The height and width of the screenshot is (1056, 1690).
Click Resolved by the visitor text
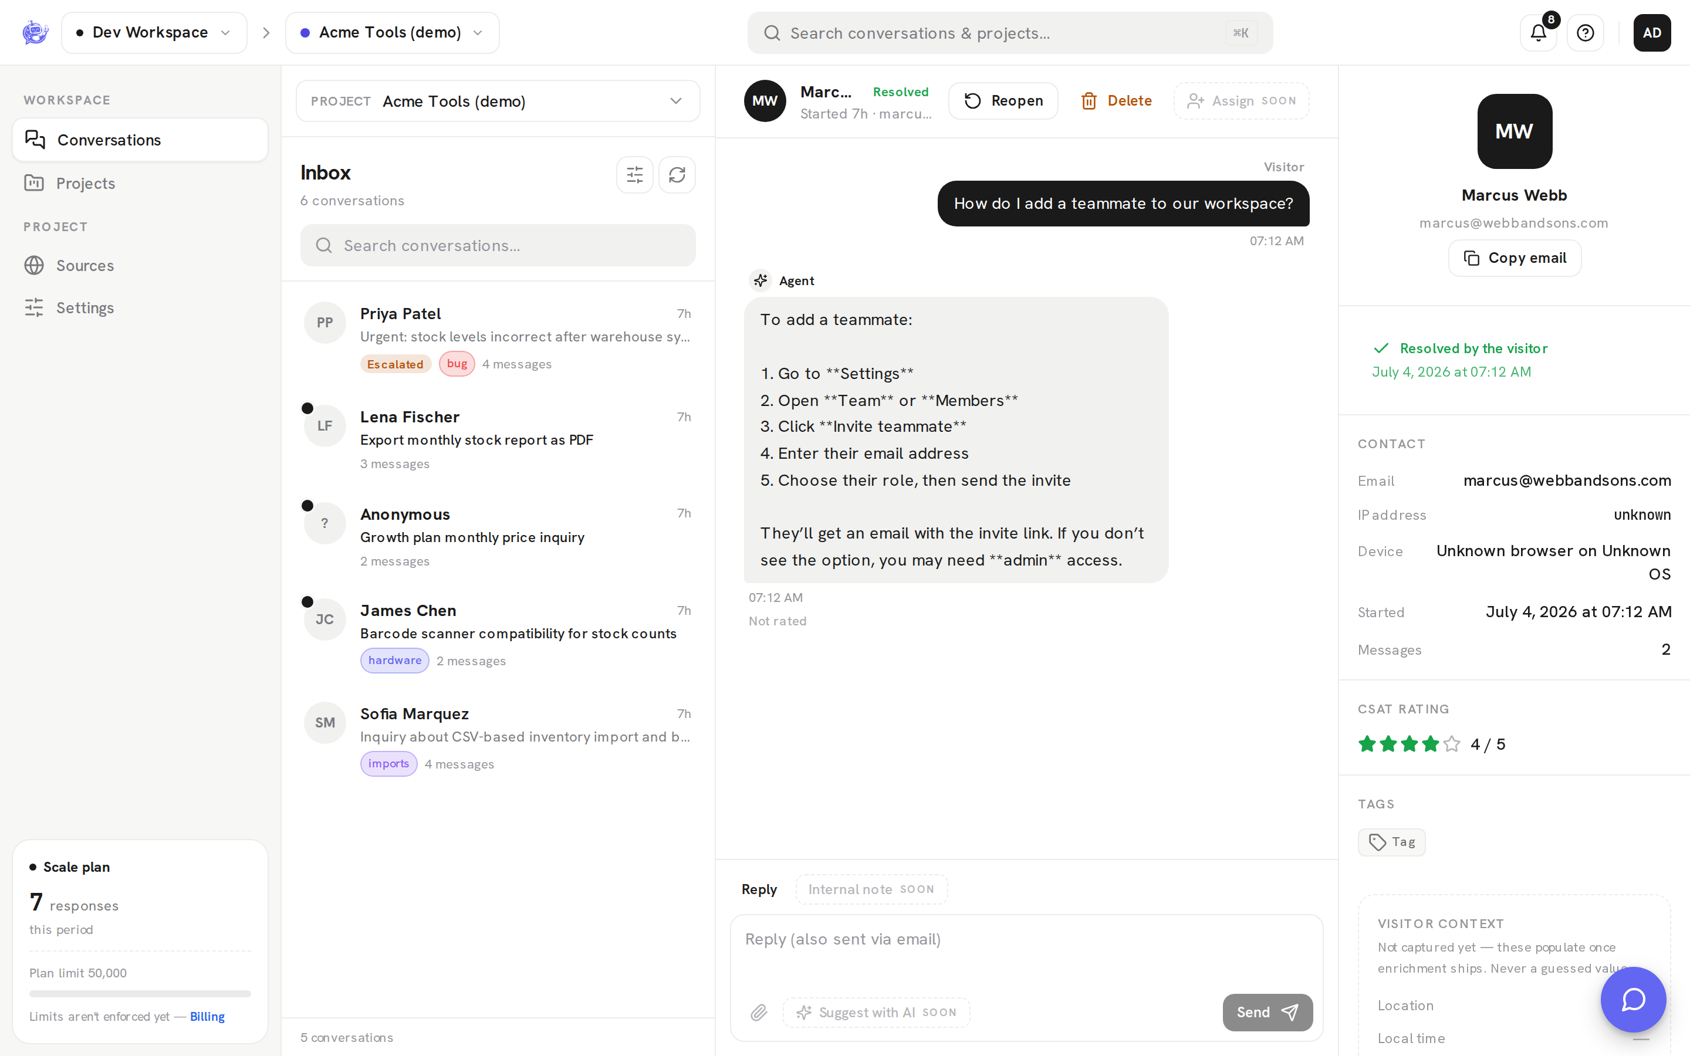click(x=1473, y=348)
